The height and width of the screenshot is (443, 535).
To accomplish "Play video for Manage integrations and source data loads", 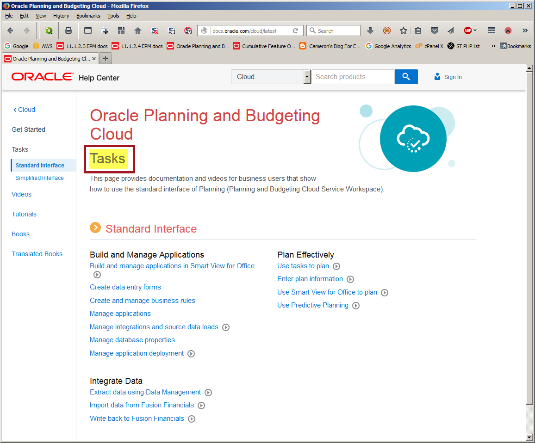I will (226, 327).
